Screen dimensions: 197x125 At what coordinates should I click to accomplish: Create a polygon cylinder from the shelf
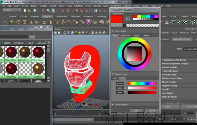coord(24,22)
